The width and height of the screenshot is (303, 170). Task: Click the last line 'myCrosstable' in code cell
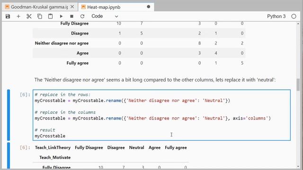click(x=50, y=136)
